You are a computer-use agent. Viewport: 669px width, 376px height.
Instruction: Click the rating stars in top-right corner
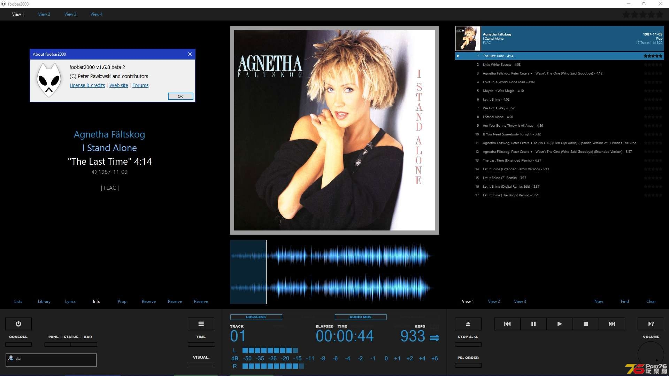point(643,15)
